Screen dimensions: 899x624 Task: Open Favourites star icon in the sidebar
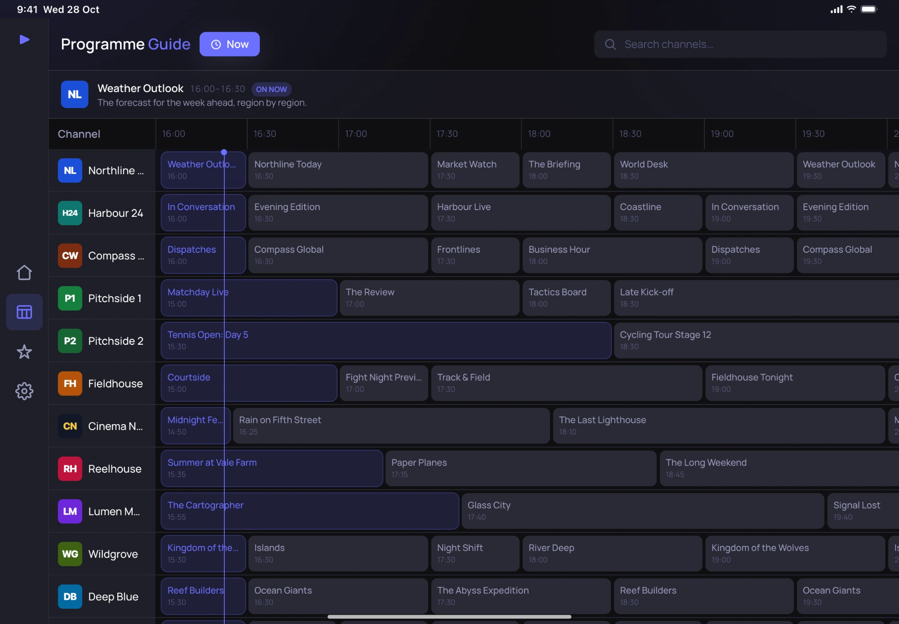coord(24,352)
